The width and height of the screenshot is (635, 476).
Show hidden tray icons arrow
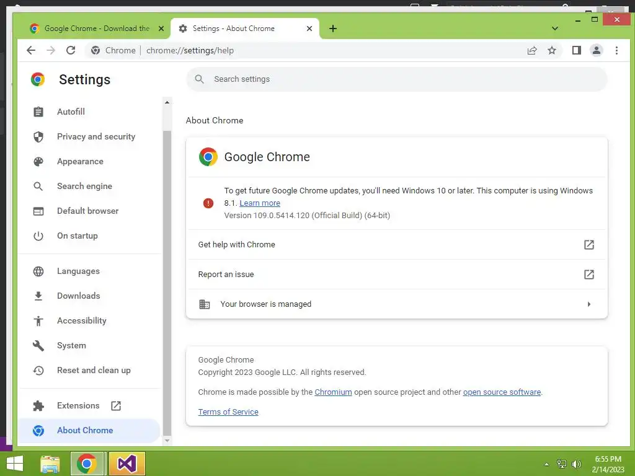tap(546, 464)
